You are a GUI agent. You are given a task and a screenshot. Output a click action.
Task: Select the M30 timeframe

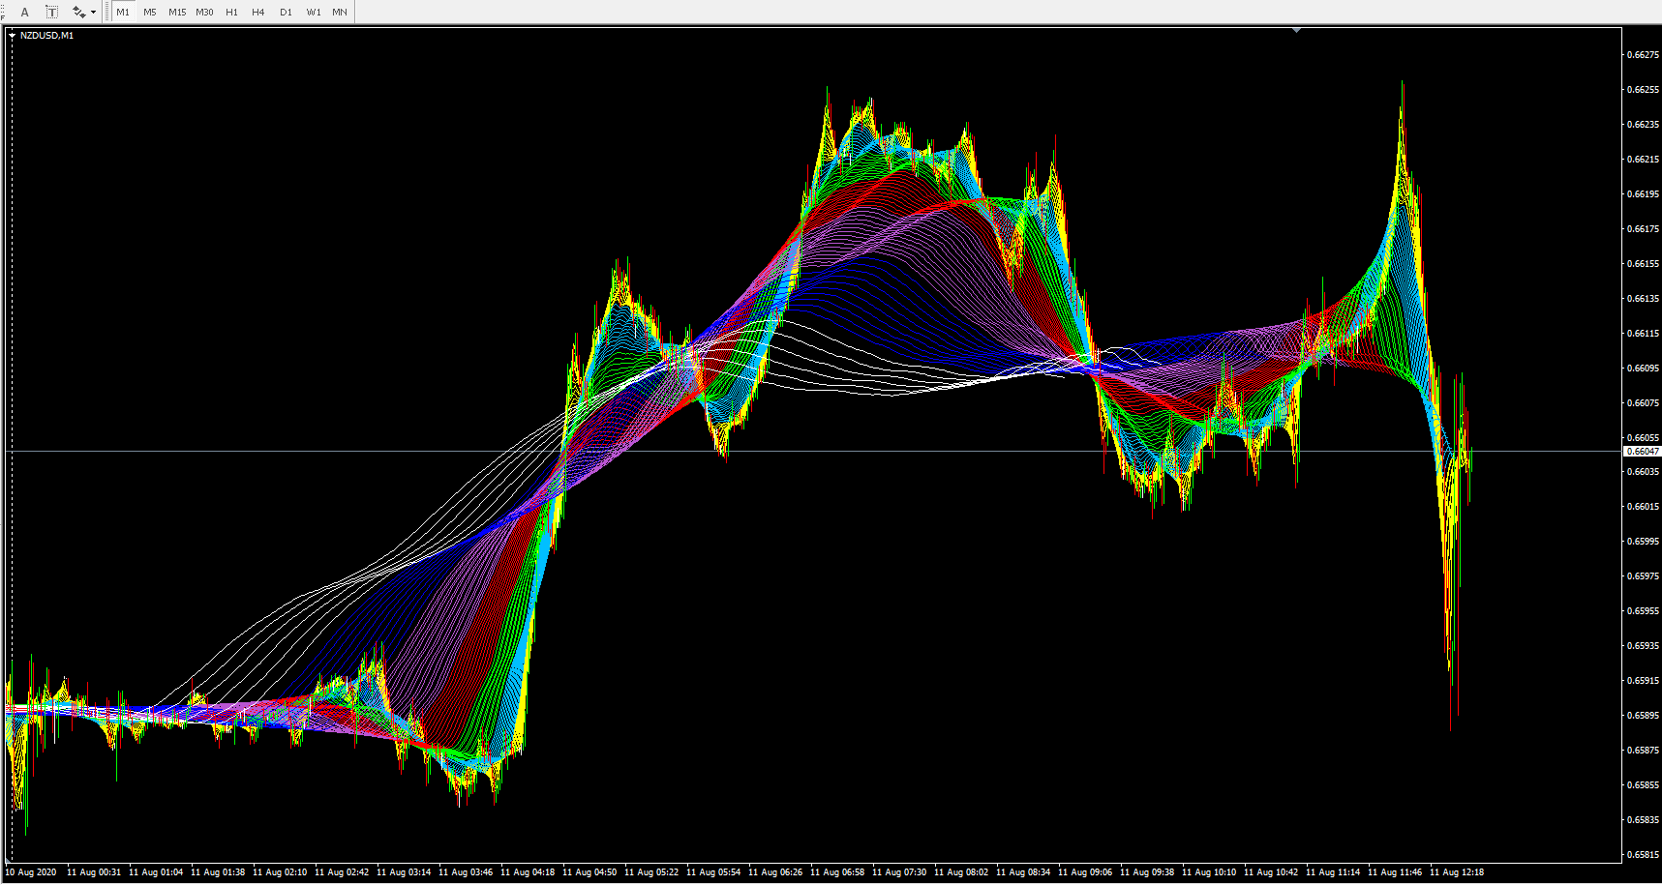pyautogui.click(x=204, y=13)
